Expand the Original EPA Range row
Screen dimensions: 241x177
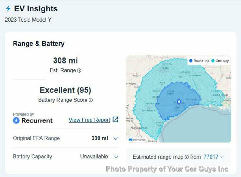[x=116, y=138]
